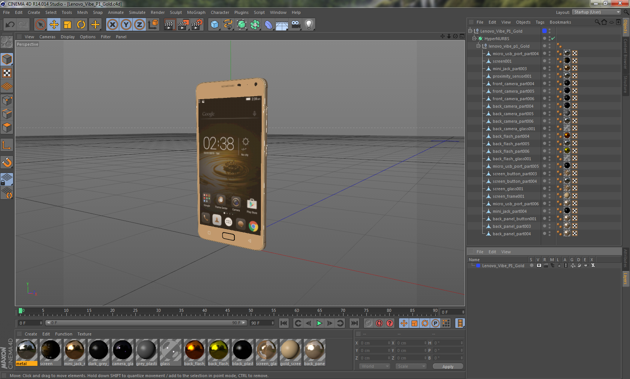Screen dimensions: 630x379
Task: Play the animation forward
Action: click(x=319, y=323)
